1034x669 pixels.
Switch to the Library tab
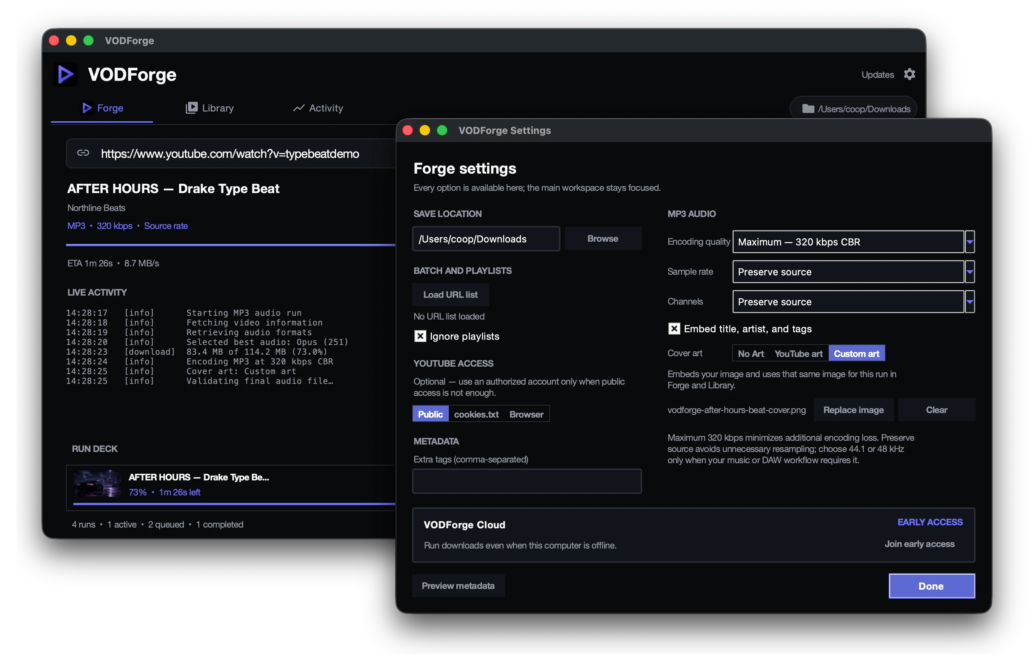[209, 108]
